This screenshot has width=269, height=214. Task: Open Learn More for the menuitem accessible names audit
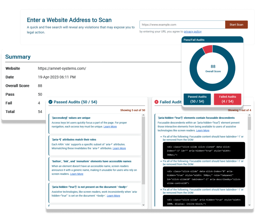(x=76, y=174)
